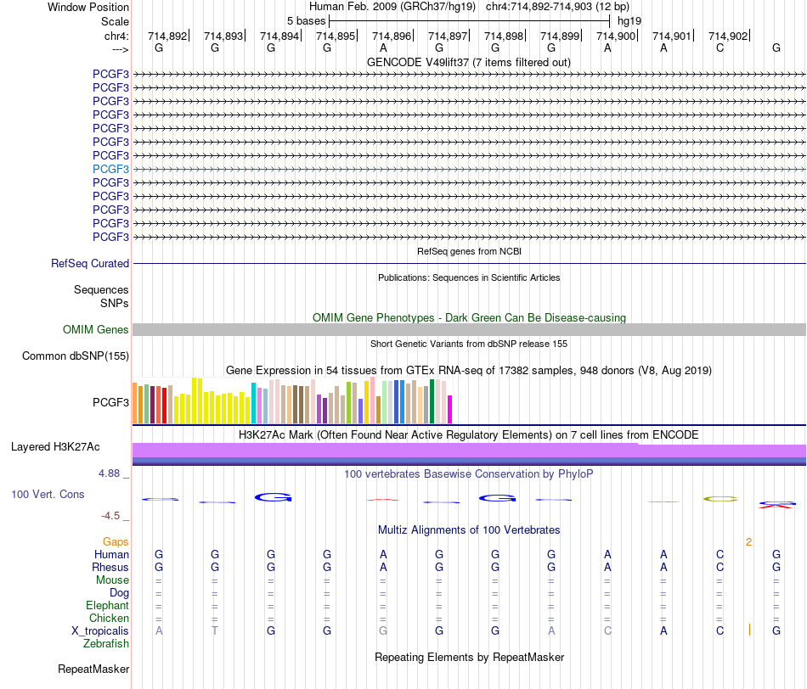This screenshot has width=807, height=689.
Task: Click the orange gap marker in X_tropicalis row
Action: pyautogui.click(x=749, y=630)
